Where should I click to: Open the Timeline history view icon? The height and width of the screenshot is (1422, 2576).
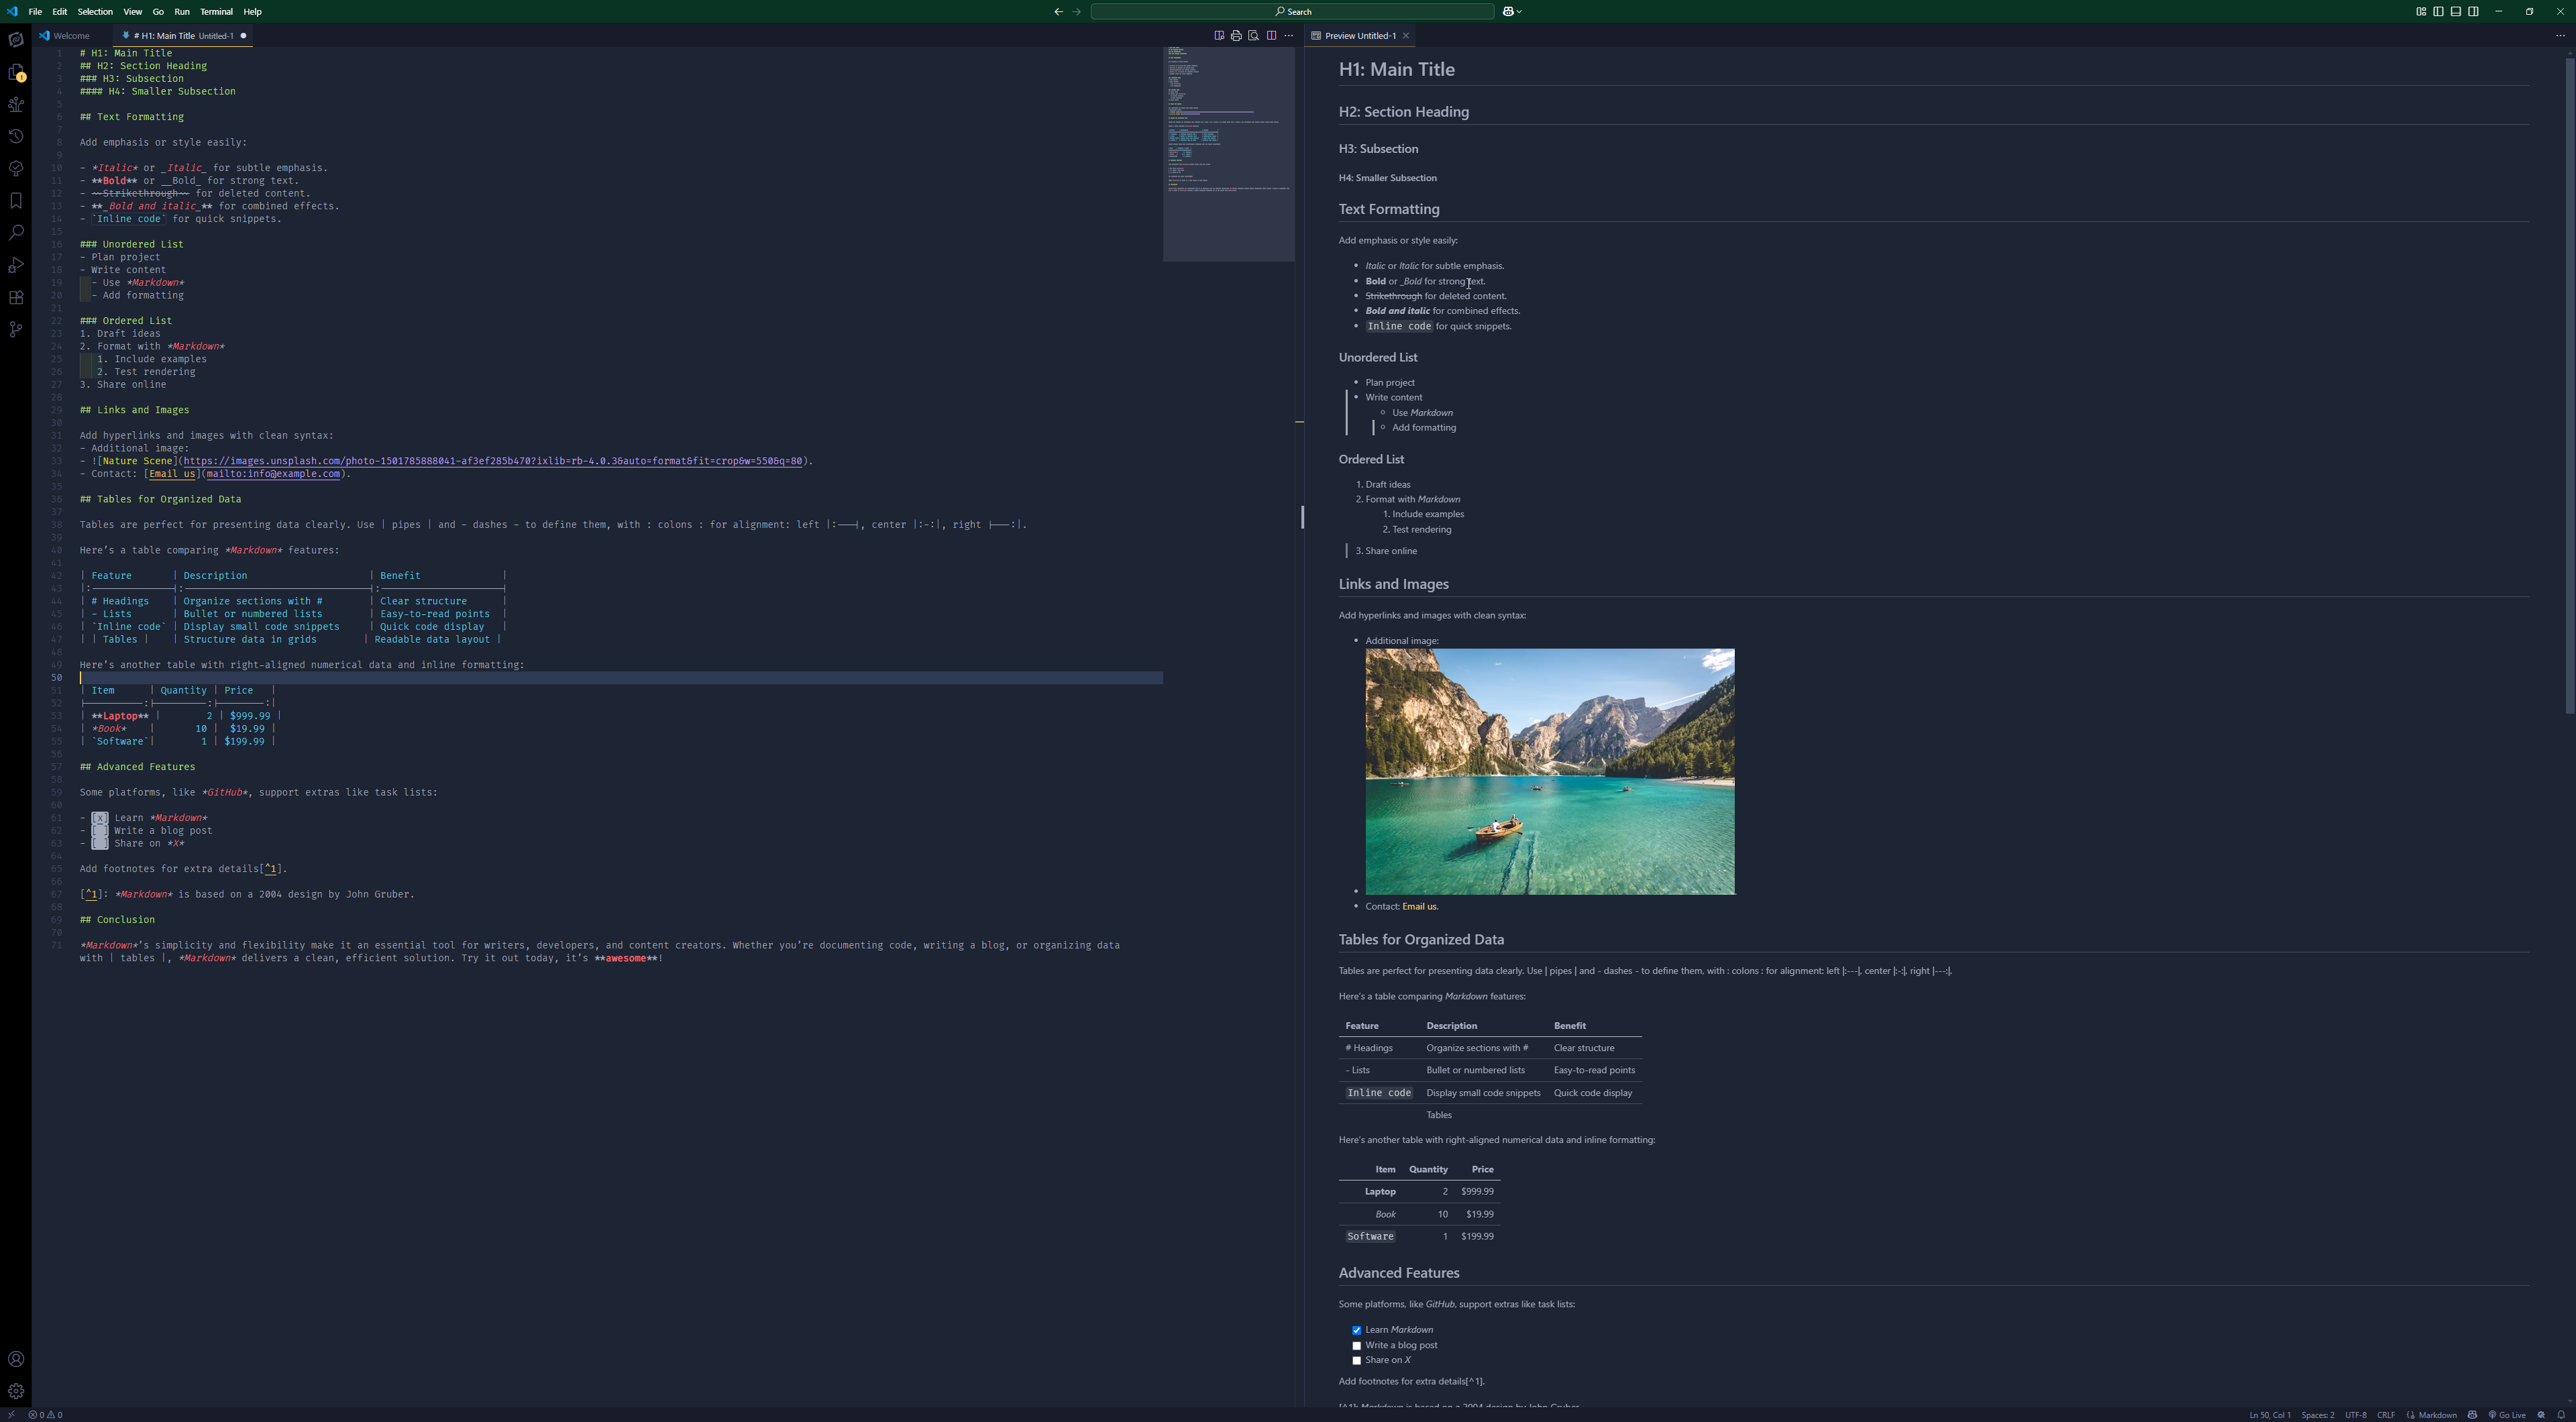16,136
